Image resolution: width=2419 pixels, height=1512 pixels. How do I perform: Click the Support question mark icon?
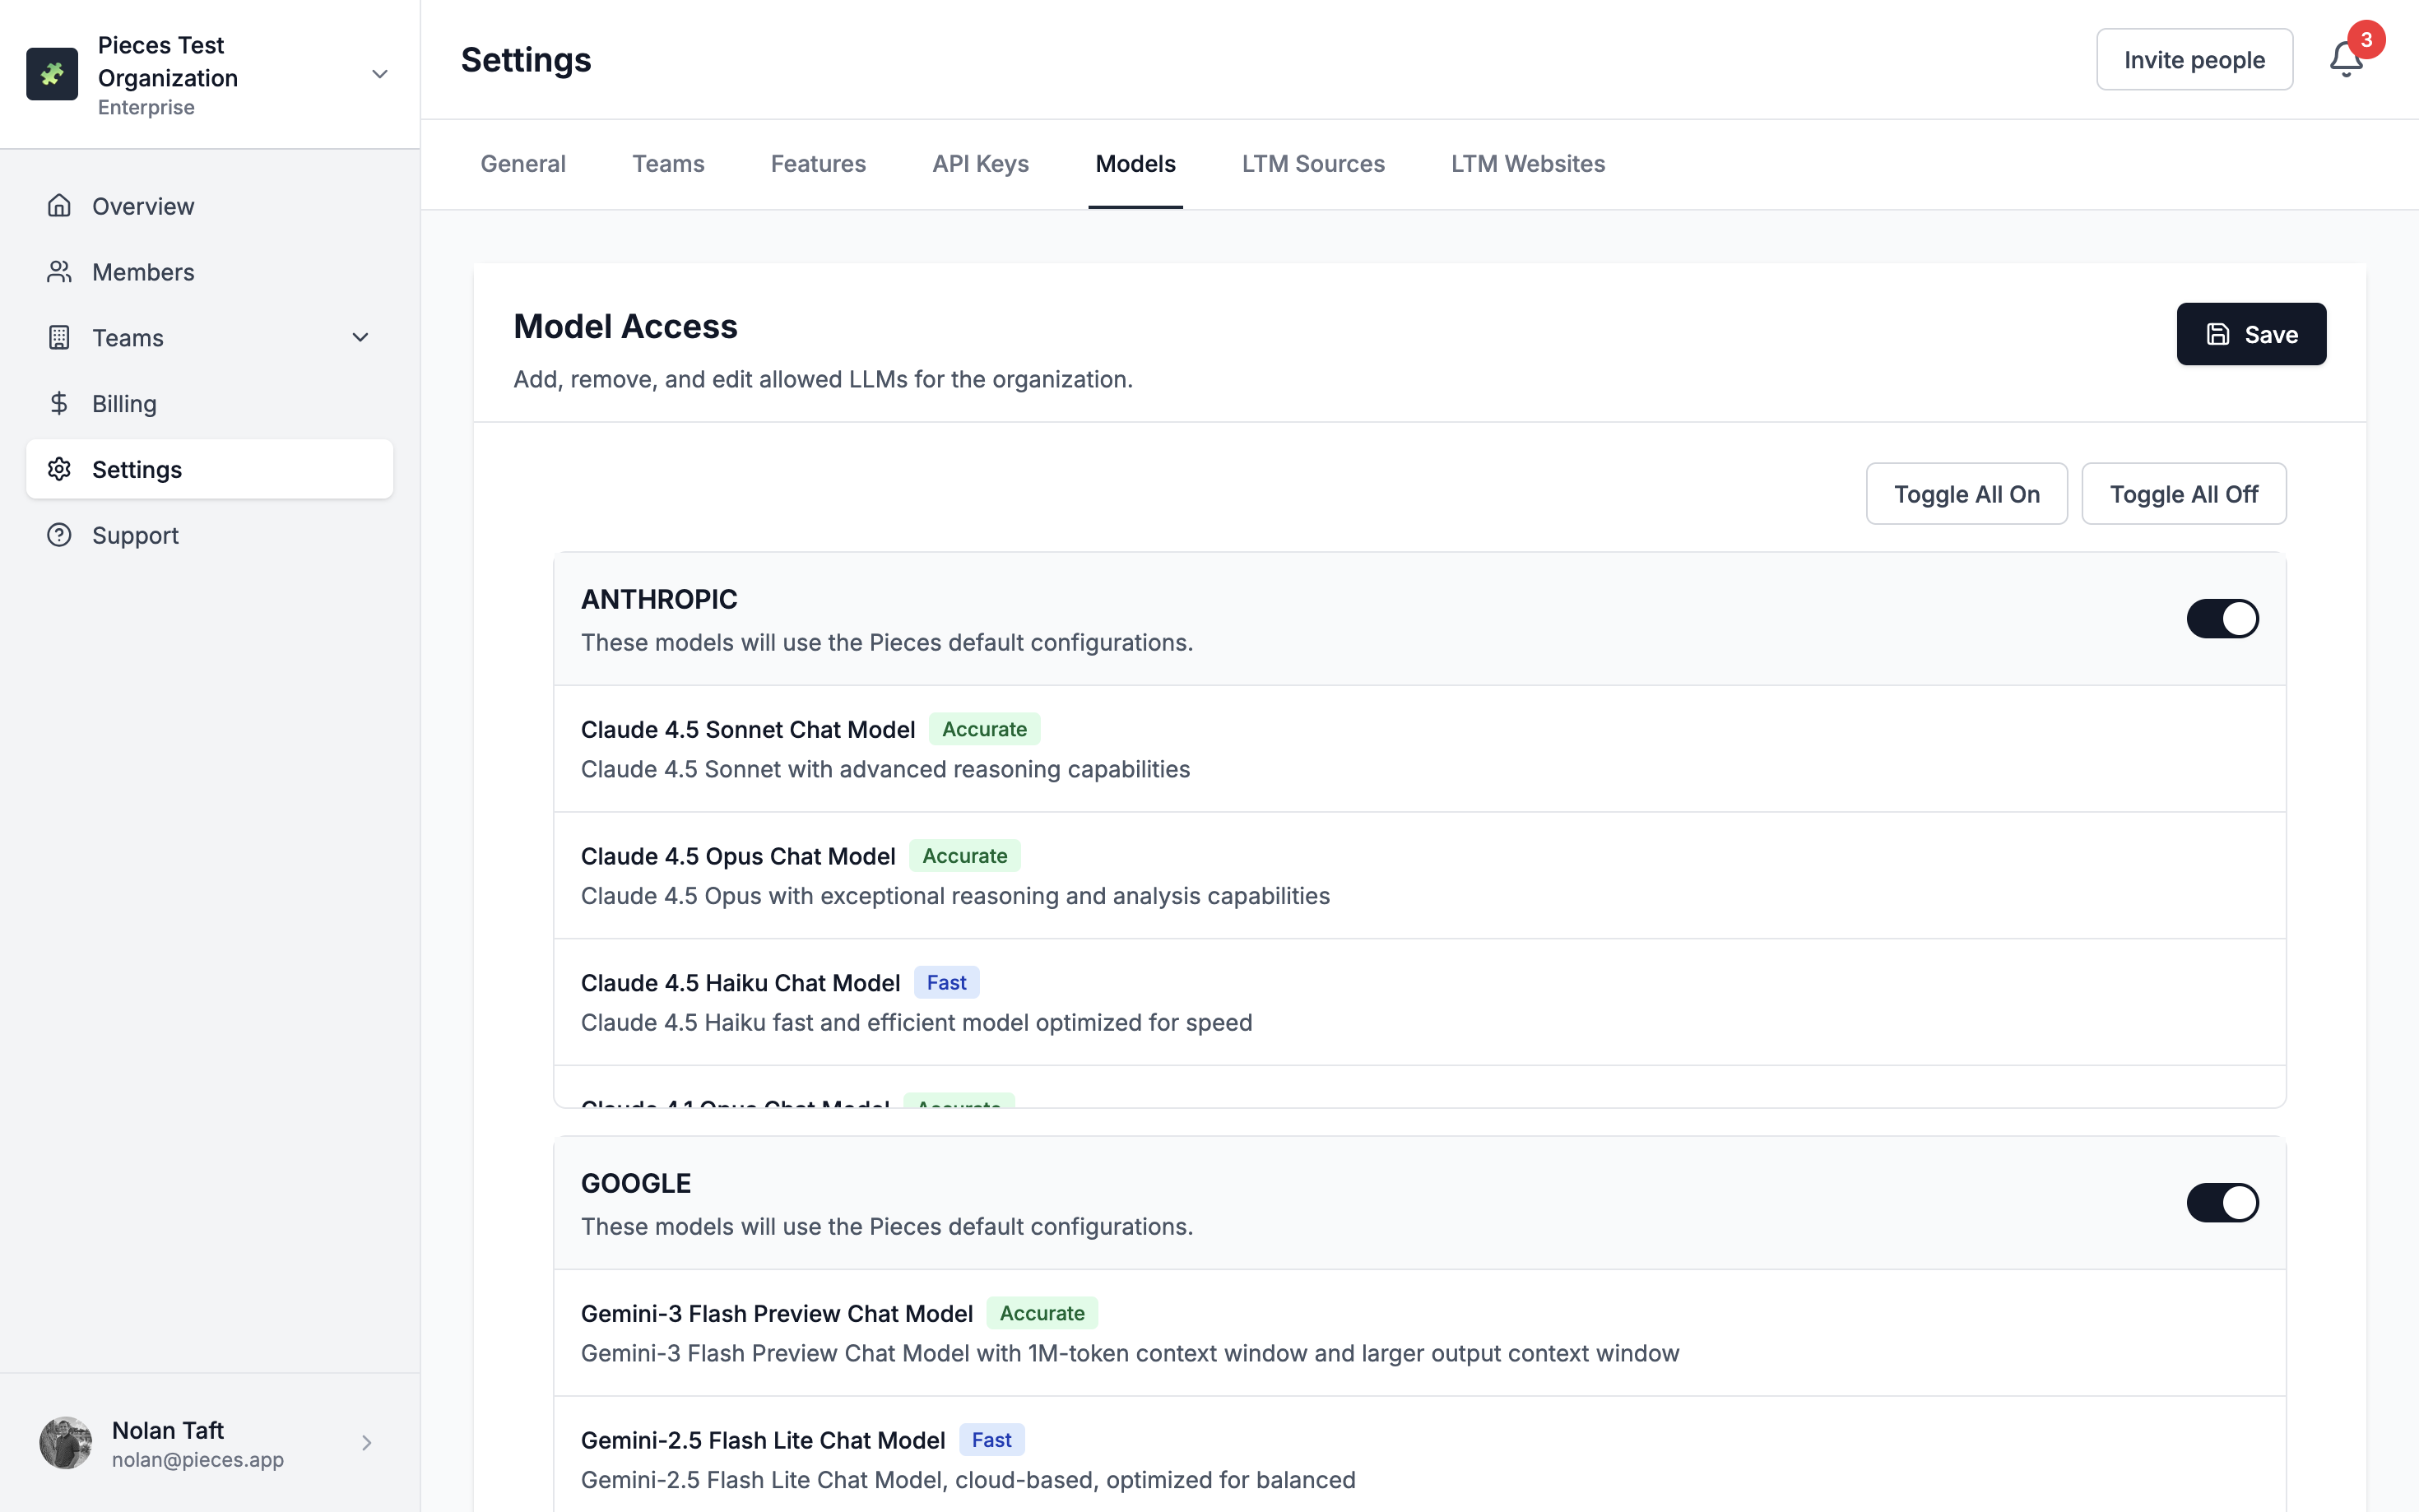click(59, 535)
